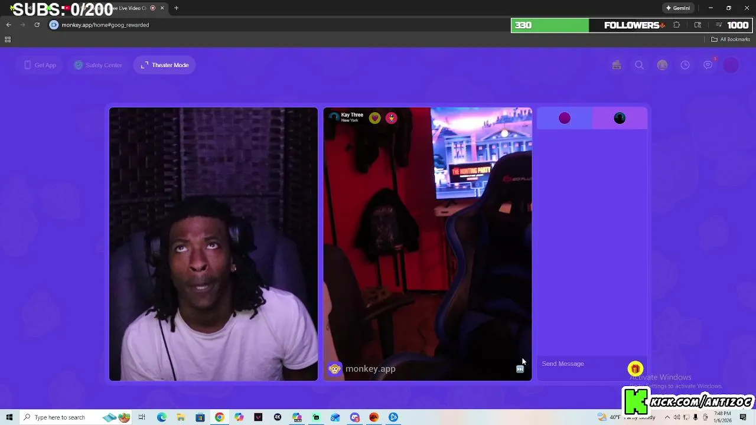This screenshot has width=756, height=425.
Task: Open the Windows notification center
Action: (743, 417)
